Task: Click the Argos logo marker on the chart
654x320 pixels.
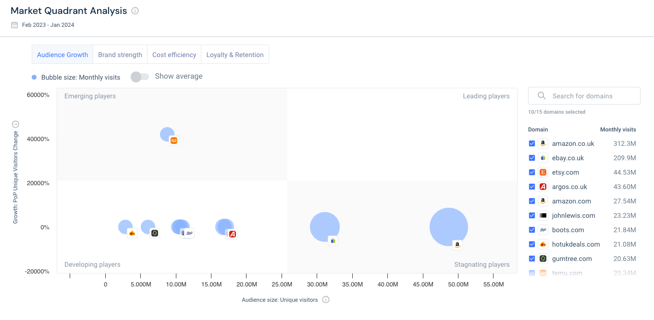Action: click(x=233, y=234)
